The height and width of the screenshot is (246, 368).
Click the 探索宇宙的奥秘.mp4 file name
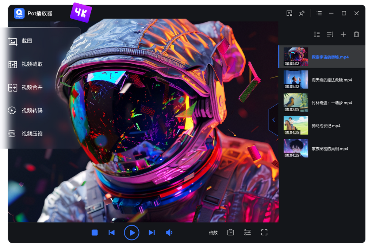tap(330, 57)
